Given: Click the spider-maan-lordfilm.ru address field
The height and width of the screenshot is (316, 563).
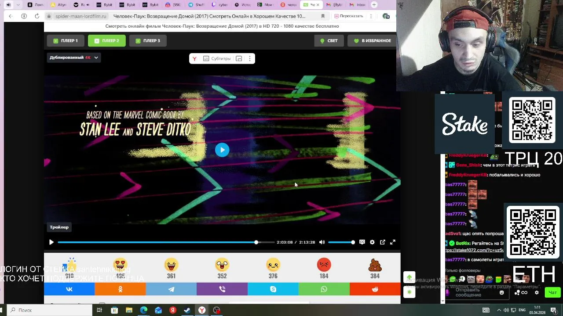Looking at the screenshot, I should click(x=81, y=16).
